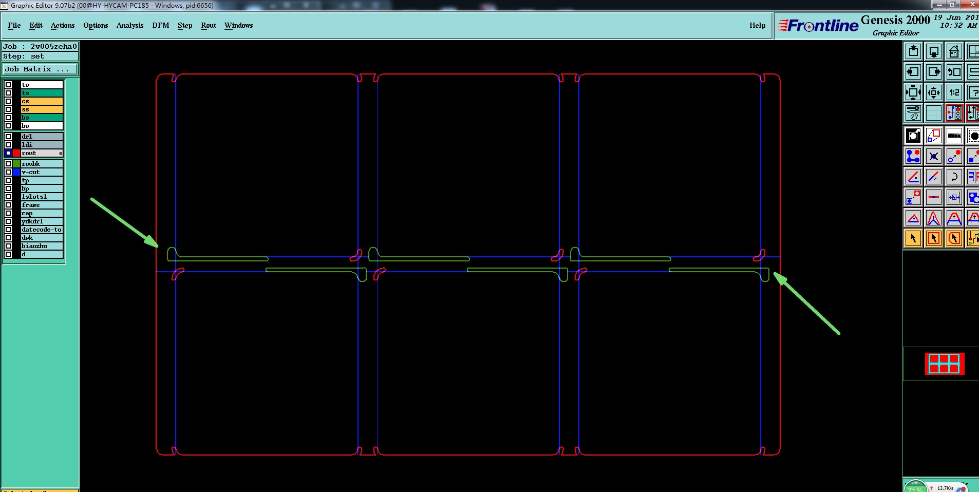Open the File menu

pos(14,25)
